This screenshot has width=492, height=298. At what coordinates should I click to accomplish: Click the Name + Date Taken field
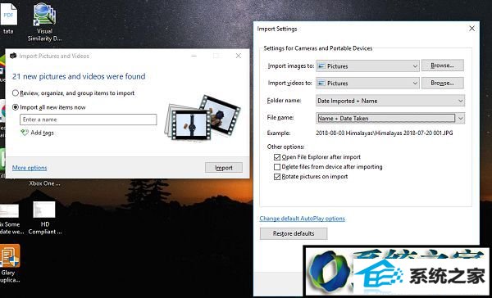coord(386,118)
